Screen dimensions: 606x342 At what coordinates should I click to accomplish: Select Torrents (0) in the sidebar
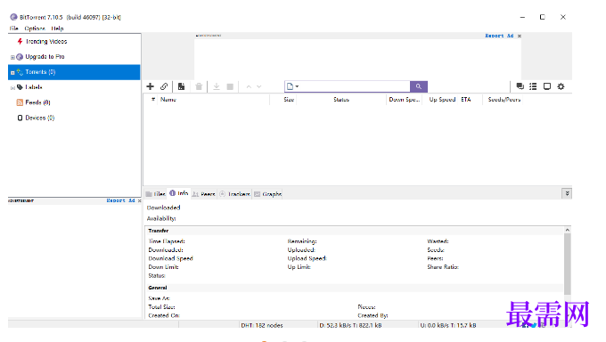point(40,72)
